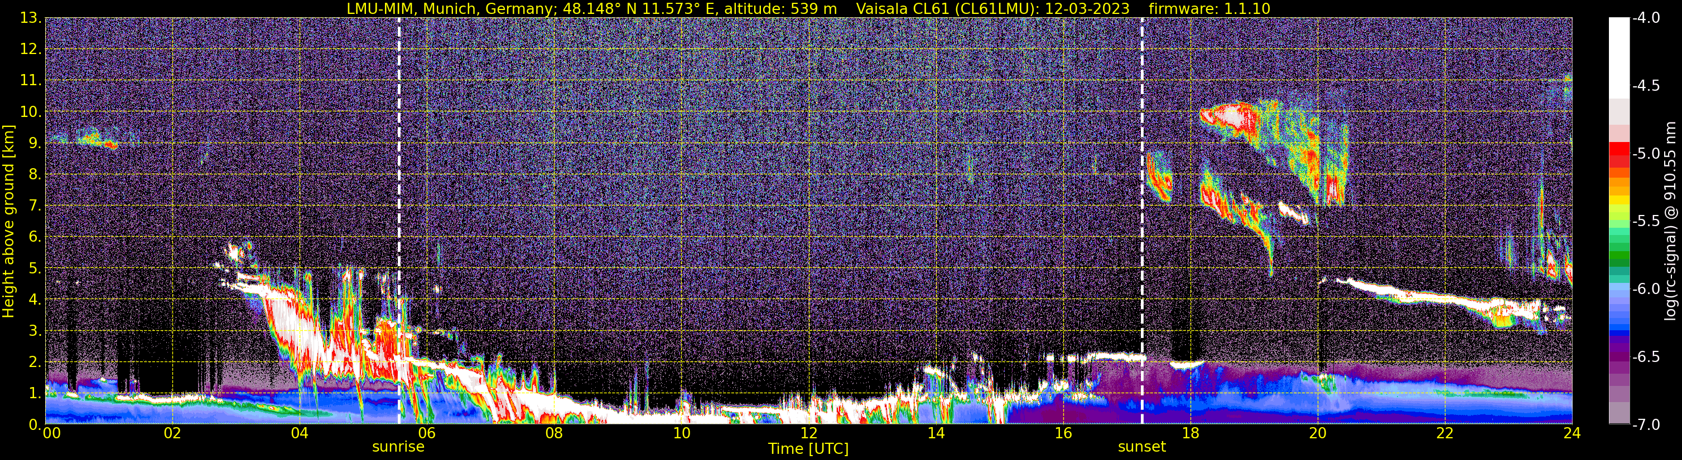Click the time axis tick label 18

1191,433
